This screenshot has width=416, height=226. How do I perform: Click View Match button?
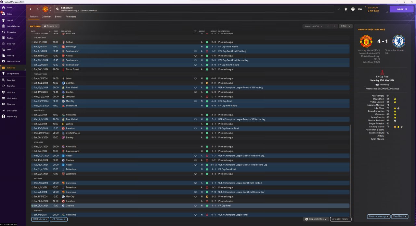[400, 216]
